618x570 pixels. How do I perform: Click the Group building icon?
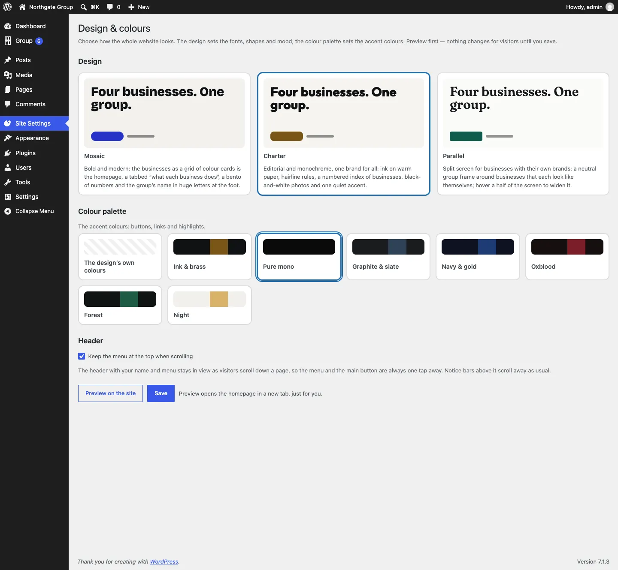coord(8,41)
